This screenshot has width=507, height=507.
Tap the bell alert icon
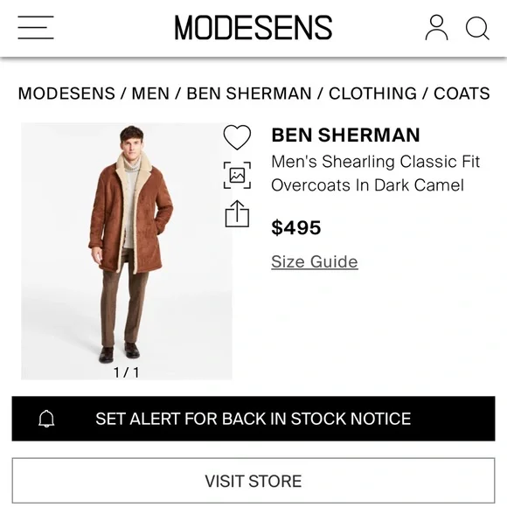click(46, 419)
